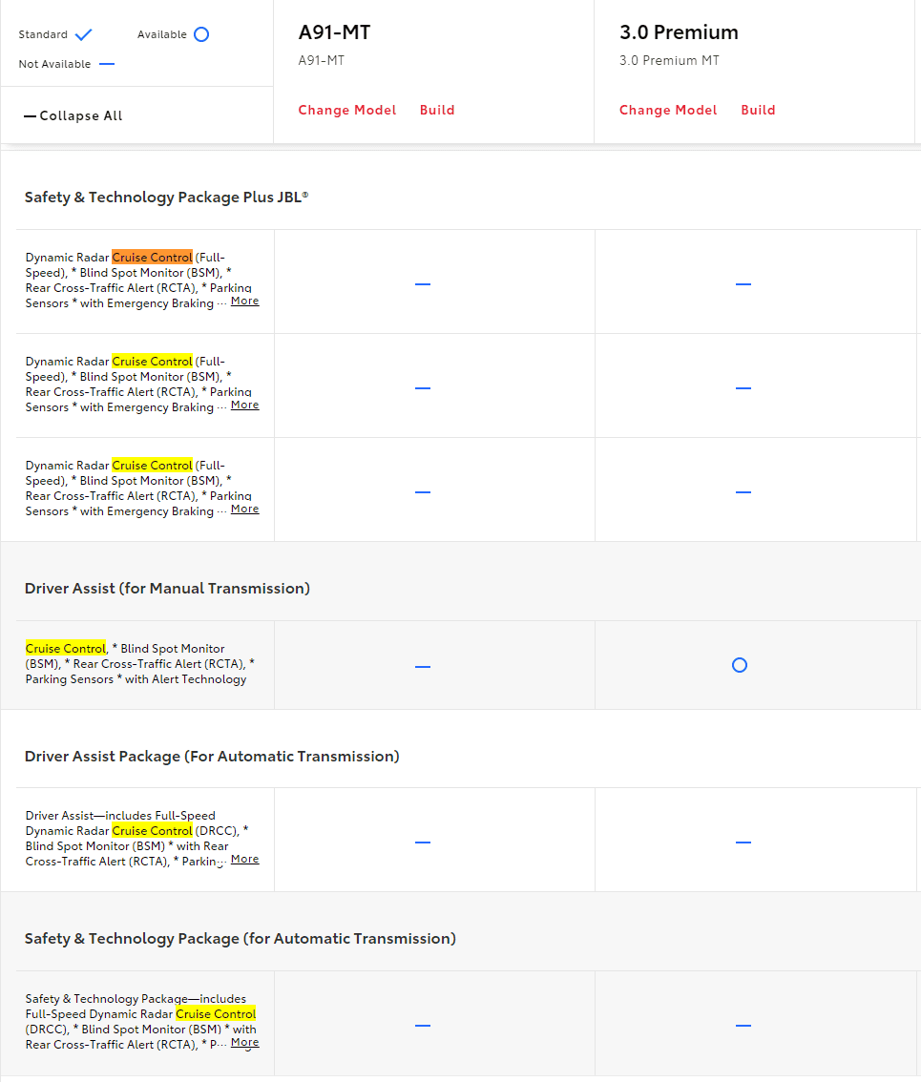The width and height of the screenshot is (921, 1082).
Task: Click 3.0 Premium dash in Driver Assist Package Automatic row
Action: (x=743, y=843)
